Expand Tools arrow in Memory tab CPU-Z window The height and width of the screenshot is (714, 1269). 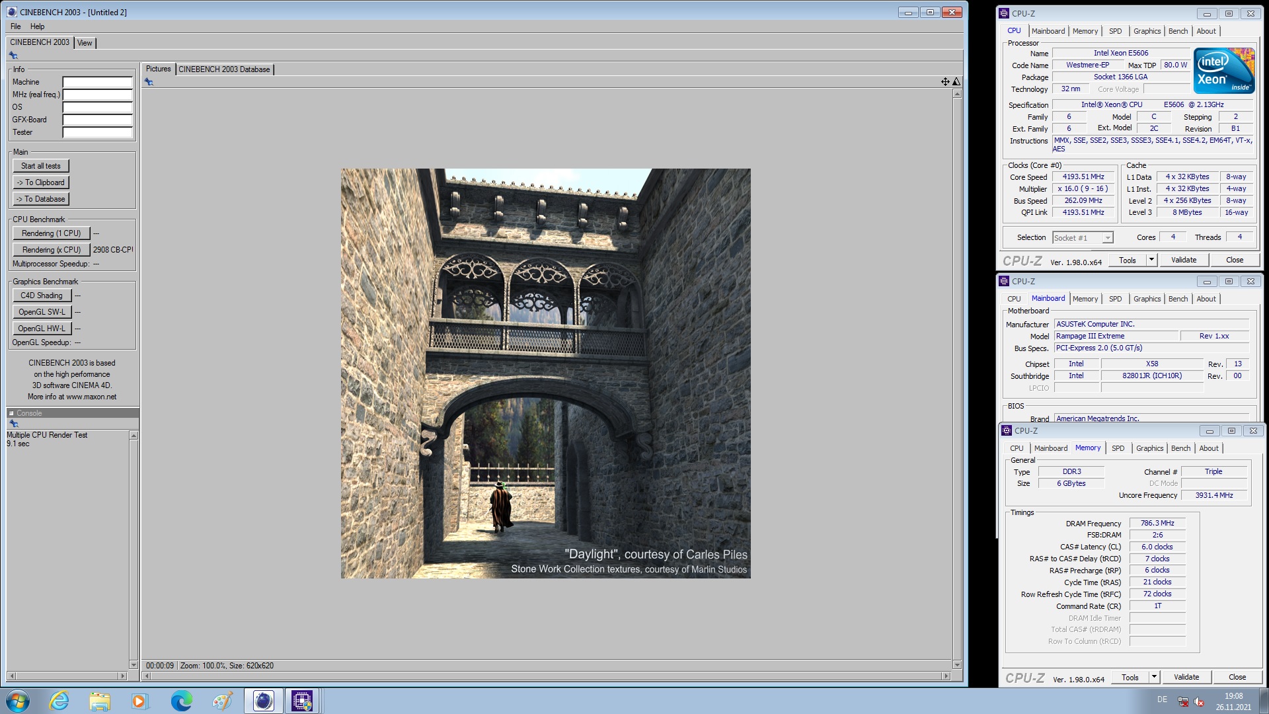1154,677
